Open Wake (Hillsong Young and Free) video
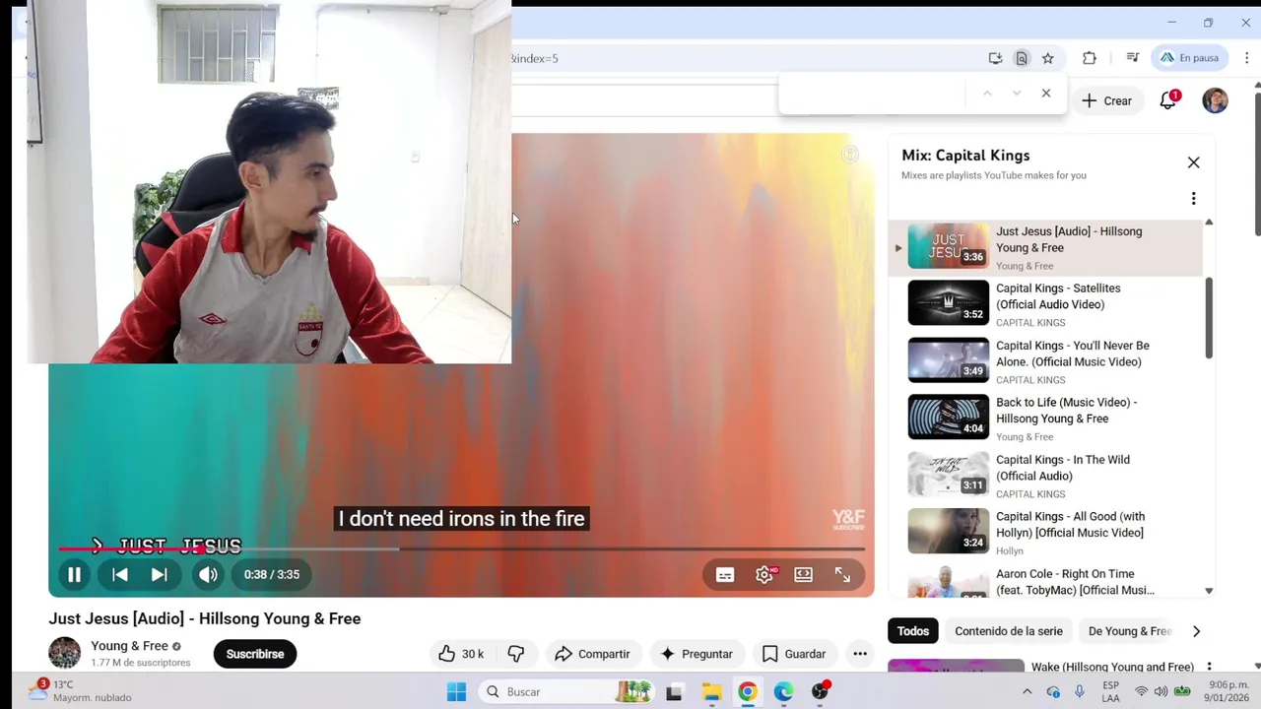Image resolution: width=1261 pixels, height=709 pixels. (1112, 667)
